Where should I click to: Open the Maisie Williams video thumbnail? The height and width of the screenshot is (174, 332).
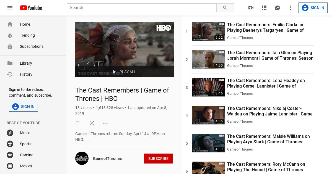208,143
